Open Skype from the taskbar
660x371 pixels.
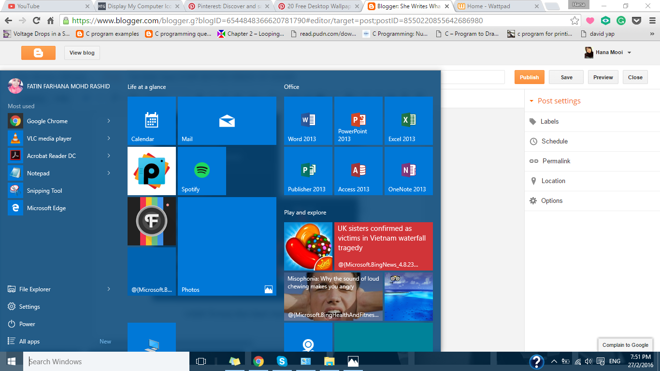tap(282, 361)
